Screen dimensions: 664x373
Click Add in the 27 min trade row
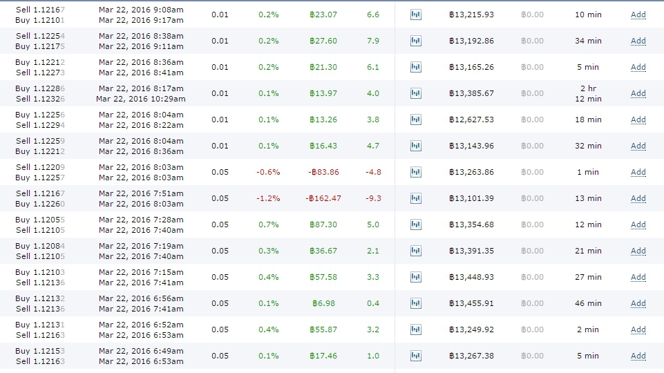coord(638,277)
